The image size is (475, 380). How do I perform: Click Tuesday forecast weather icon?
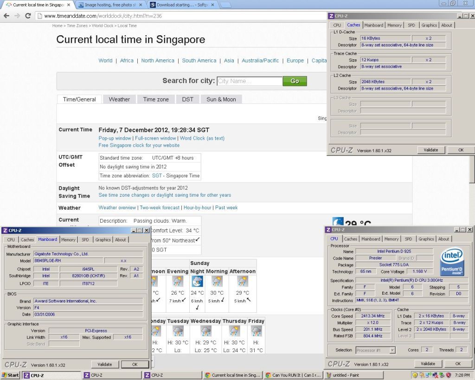tap(178, 331)
